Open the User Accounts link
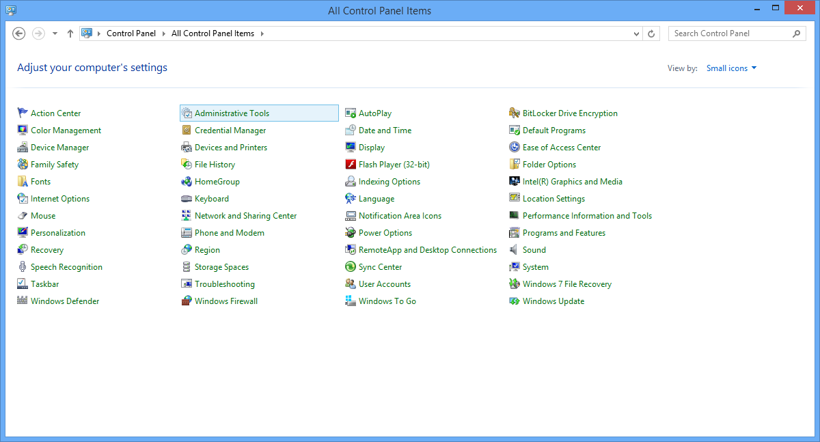The width and height of the screenshot is (820, 442). [x=385, y=284]
